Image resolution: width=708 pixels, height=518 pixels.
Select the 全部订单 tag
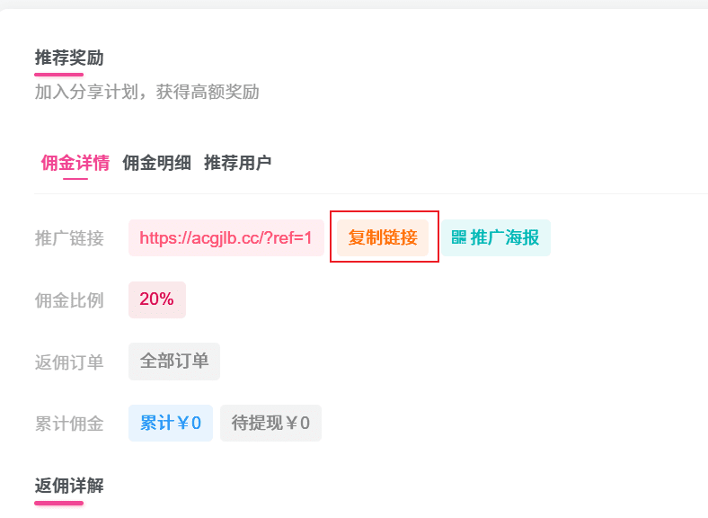[174, 362]
